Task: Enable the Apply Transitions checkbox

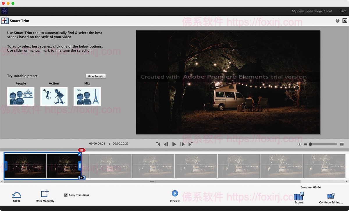Action: 65,195
